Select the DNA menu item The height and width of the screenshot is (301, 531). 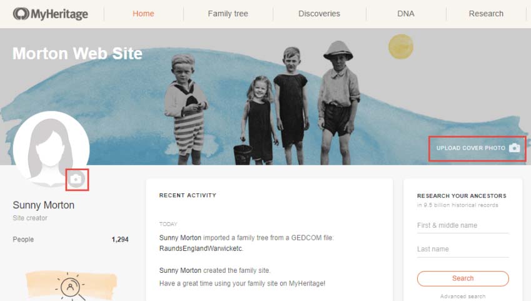pyautogui.click(x=406, y=14)
